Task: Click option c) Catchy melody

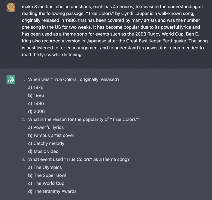Action: point(46,143)
